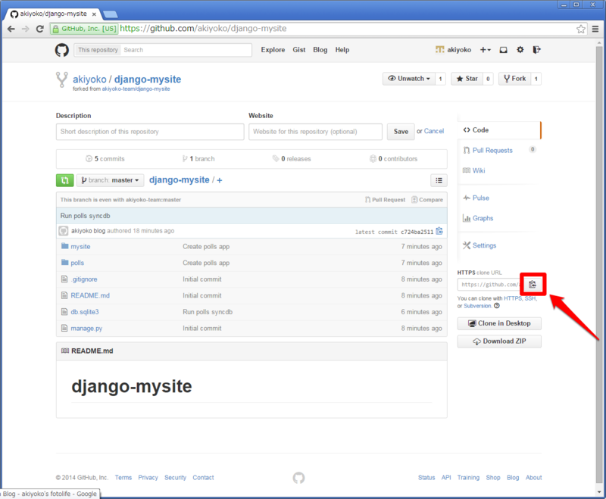
Task: Open the Graphs sidebar tab
Action: (478, 218)
